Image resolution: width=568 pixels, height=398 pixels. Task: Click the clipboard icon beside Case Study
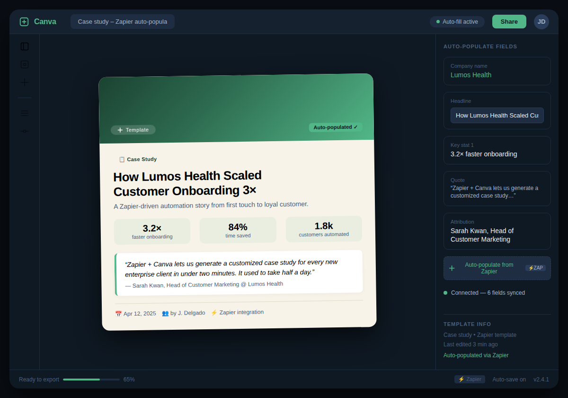[122, 159]
